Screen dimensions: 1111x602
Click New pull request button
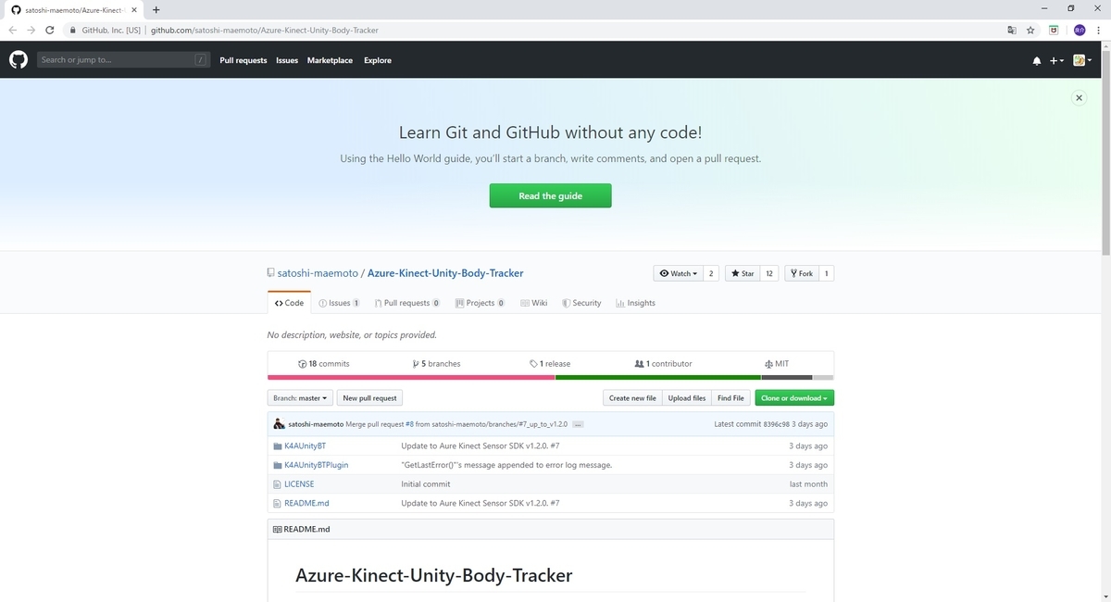pos(369,398)
